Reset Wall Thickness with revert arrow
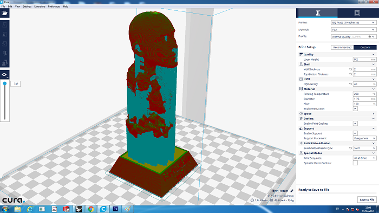This screenshot has width=379, height=213. point(350,69)
